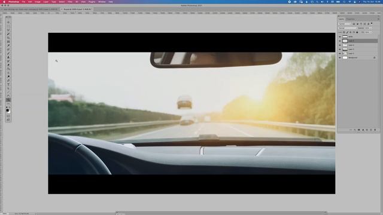Toggle lock position of layer
The width and height of the screenshot is (383, 215).
pyautogui.click(x=351, y=32)
